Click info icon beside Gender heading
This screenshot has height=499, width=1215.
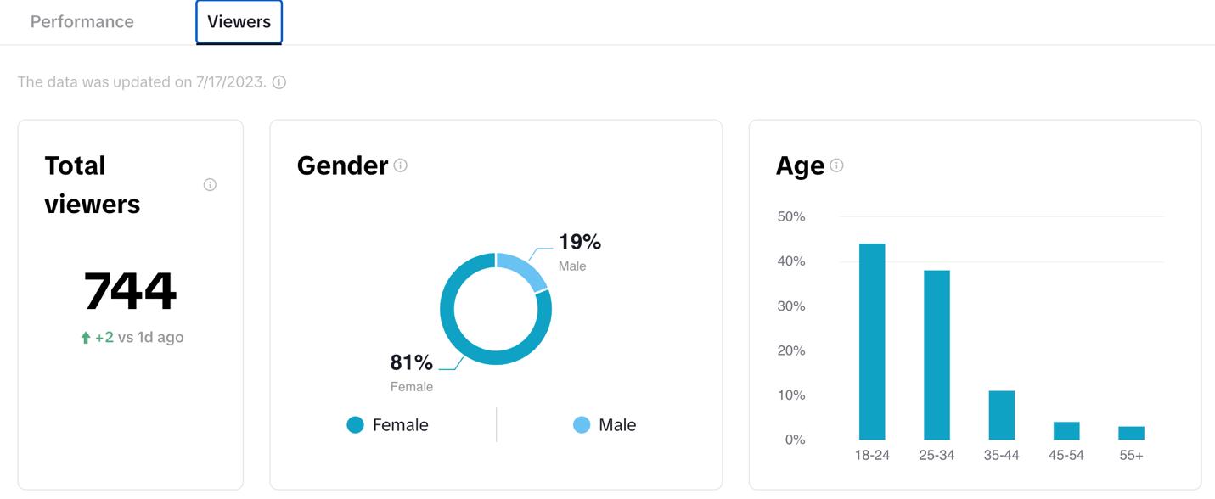[401, 165]
